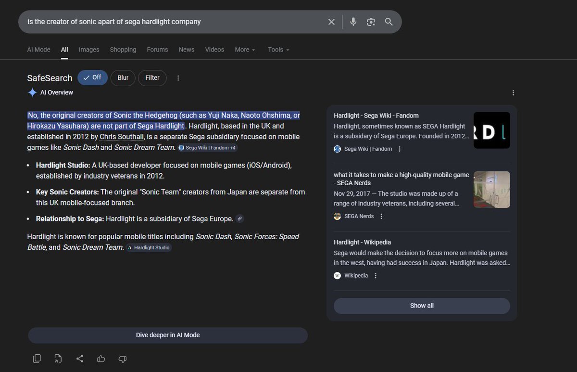Click the SEGA Nerds article thumbnail
Image resolution: width=577 pixels, height=372 pixels.
[x=492, y=190]
